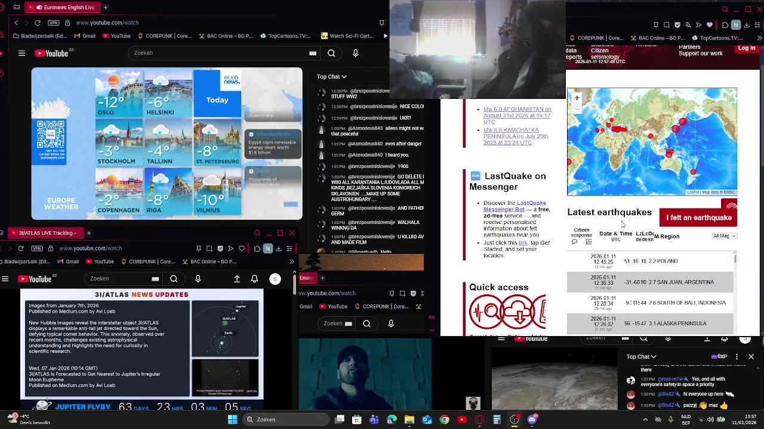This screenshot has width=764, height=429.
Task: Toggle VPN badge in 3I/ATLAS address bar
Action: point(38,248)
